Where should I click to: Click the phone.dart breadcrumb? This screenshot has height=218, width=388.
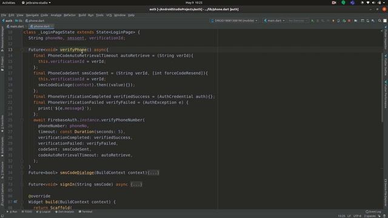point(35,21)
